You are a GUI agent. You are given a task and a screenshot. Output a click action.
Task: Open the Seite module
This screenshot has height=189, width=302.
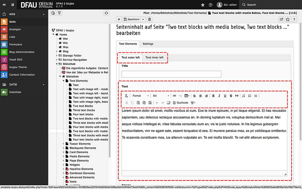point(24,22)
